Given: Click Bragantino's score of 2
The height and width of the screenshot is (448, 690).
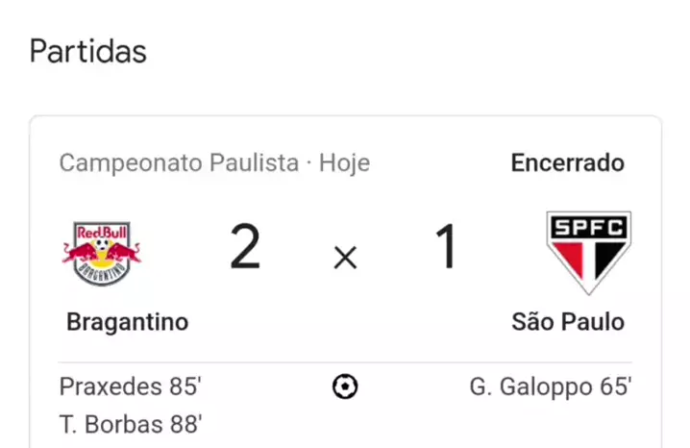Looking at the screenshot, I should pos(245,247).
